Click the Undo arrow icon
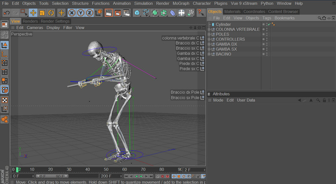The height and width of the screenshot is (184, 336). [x=6, y=13]
